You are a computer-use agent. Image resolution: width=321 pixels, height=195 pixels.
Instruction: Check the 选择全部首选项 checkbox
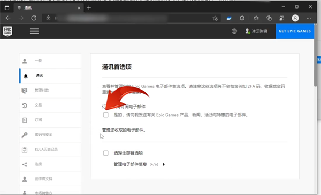pyautogui.click(x=106, y=153)
